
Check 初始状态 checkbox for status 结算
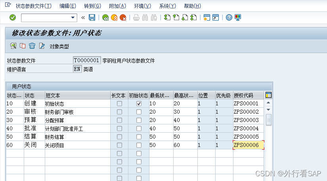(139, 137)
